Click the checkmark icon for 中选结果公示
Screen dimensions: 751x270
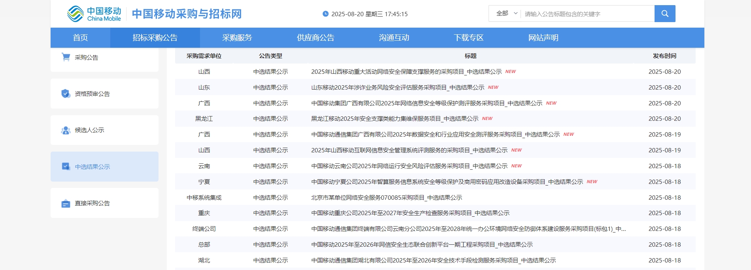(x=66, y=167)
